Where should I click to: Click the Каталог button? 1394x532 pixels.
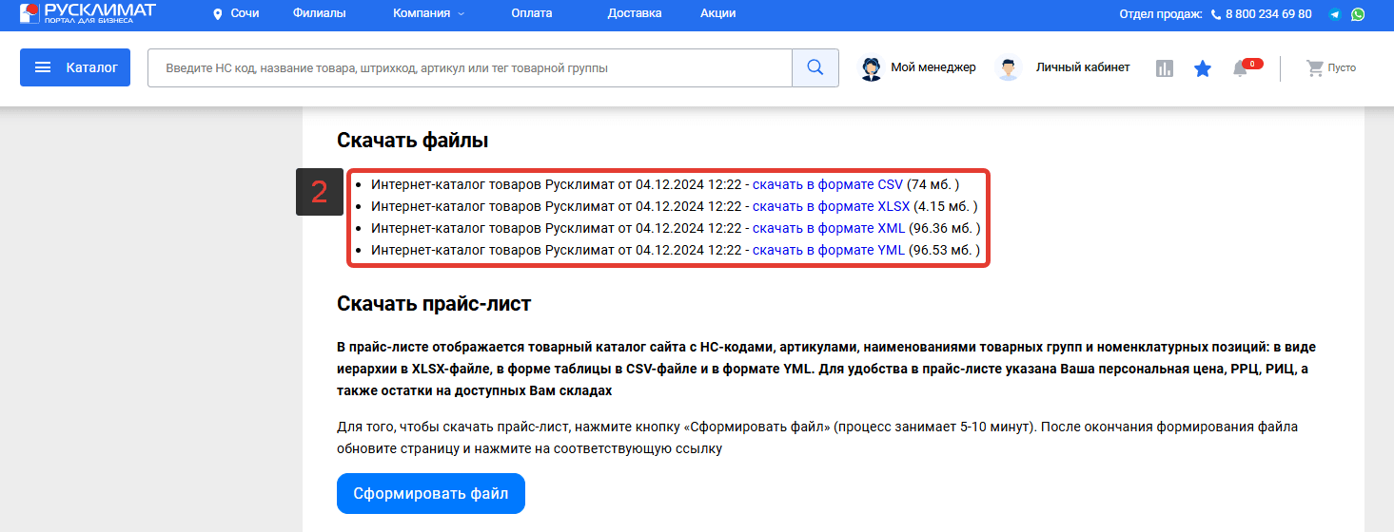tap(75, 67)
